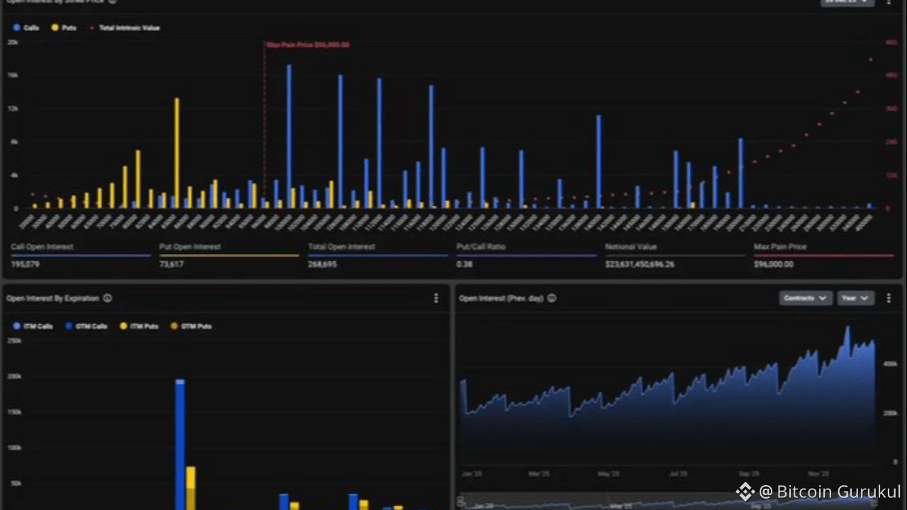Click the Notional Value figure
This screenshot has width=907, height=510.
pos(640,264)
